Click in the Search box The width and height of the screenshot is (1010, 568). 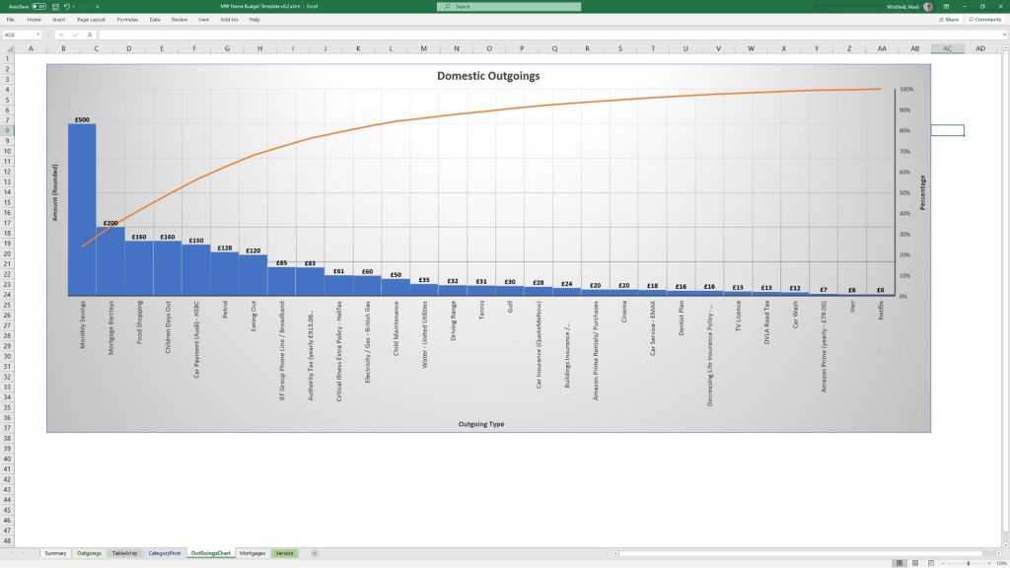point(508,6)
